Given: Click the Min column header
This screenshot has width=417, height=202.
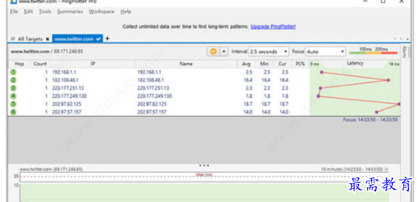Looking at the screenshot, I should click(265, 64).
